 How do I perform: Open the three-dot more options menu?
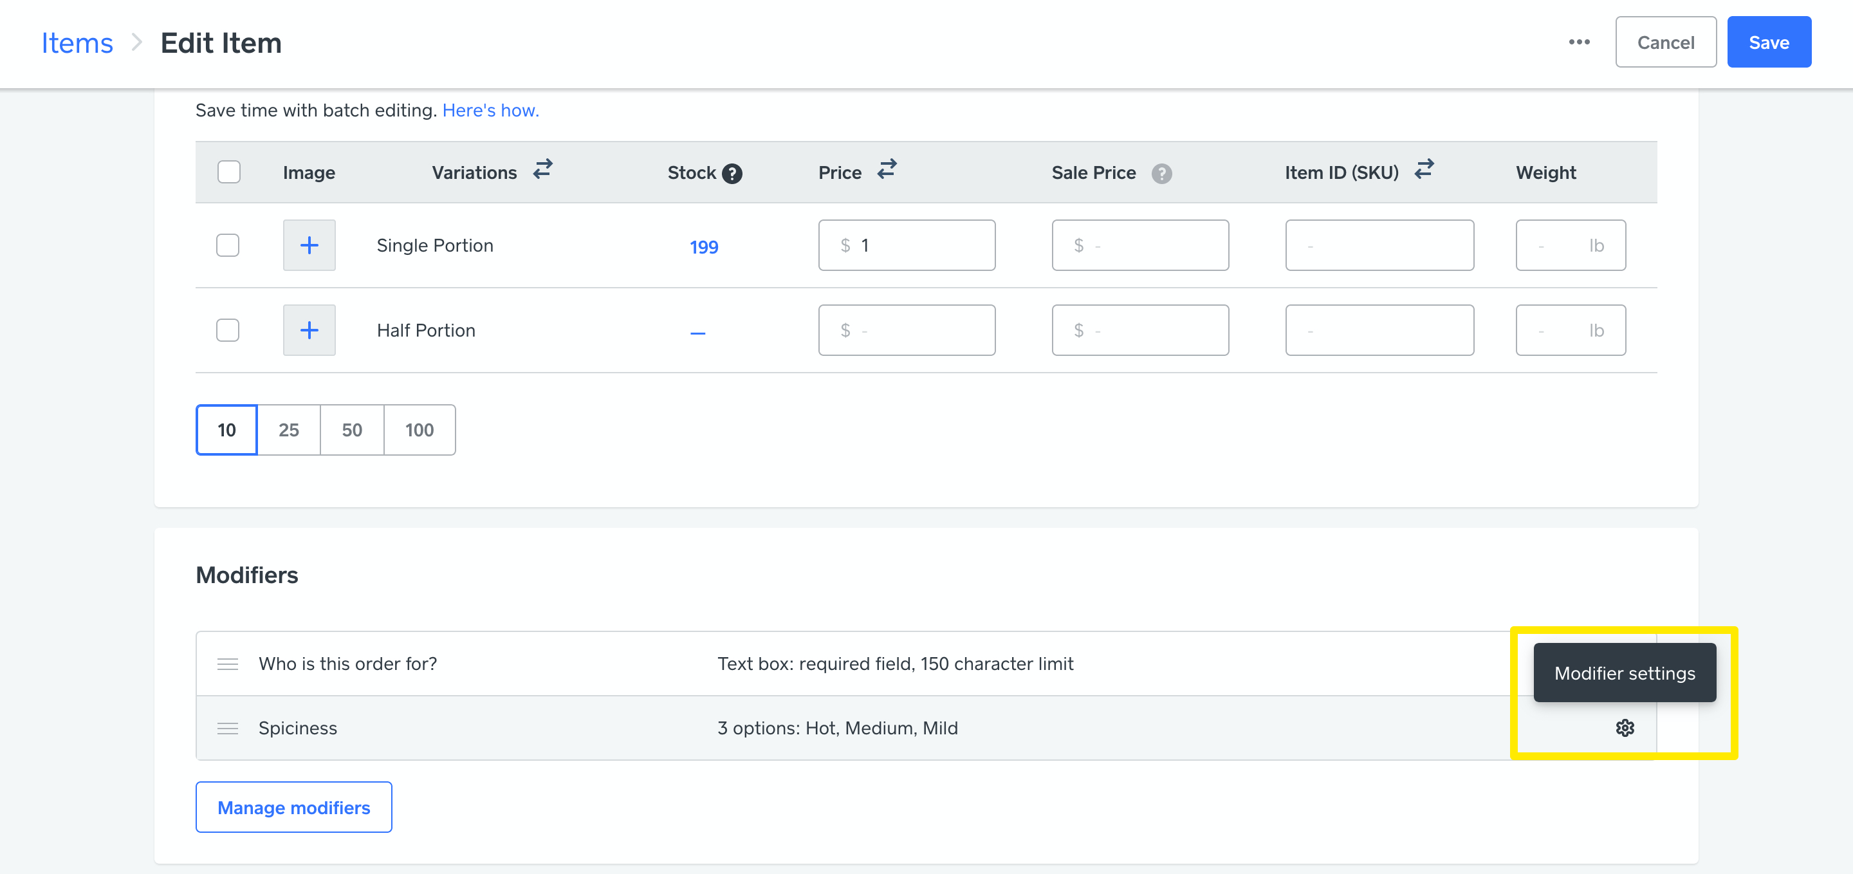(x=1579, y=42)
